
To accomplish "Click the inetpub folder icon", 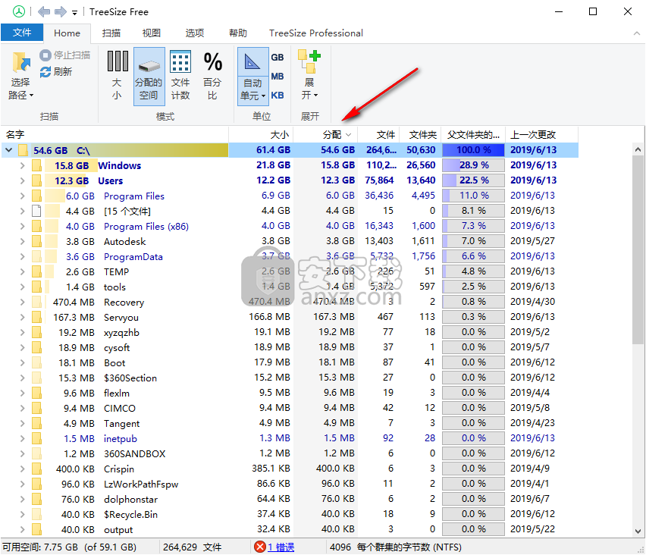I will (x=36, y=438).
